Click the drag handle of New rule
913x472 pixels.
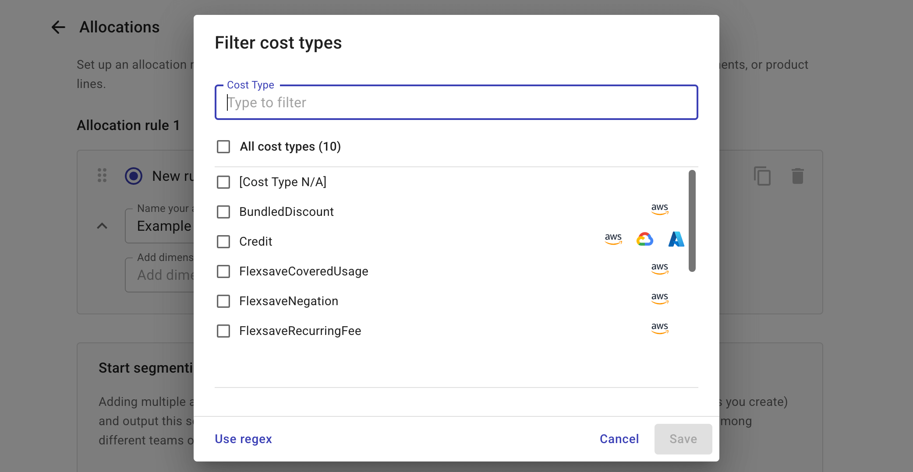point(102,176)
